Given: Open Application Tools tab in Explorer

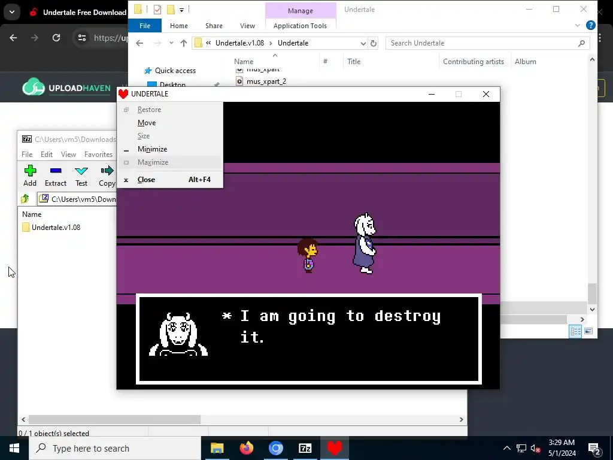Looking at the screenshot, I should pyautogui.click(x=300, y=26).
